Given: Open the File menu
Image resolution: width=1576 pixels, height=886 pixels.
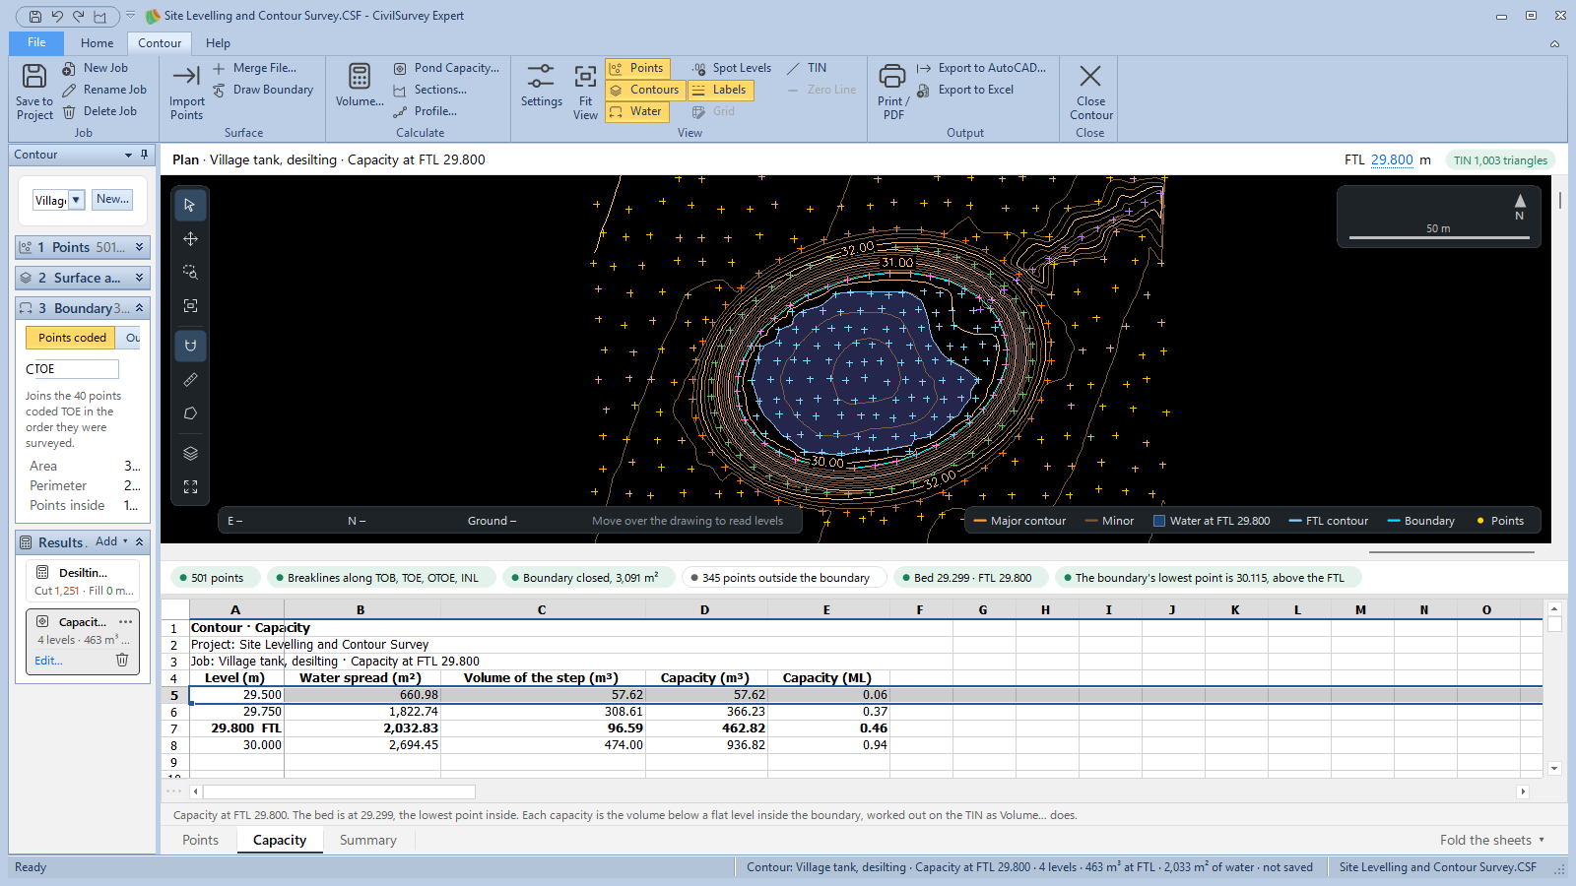Looking at the screenshot, I should pos(36,43).
